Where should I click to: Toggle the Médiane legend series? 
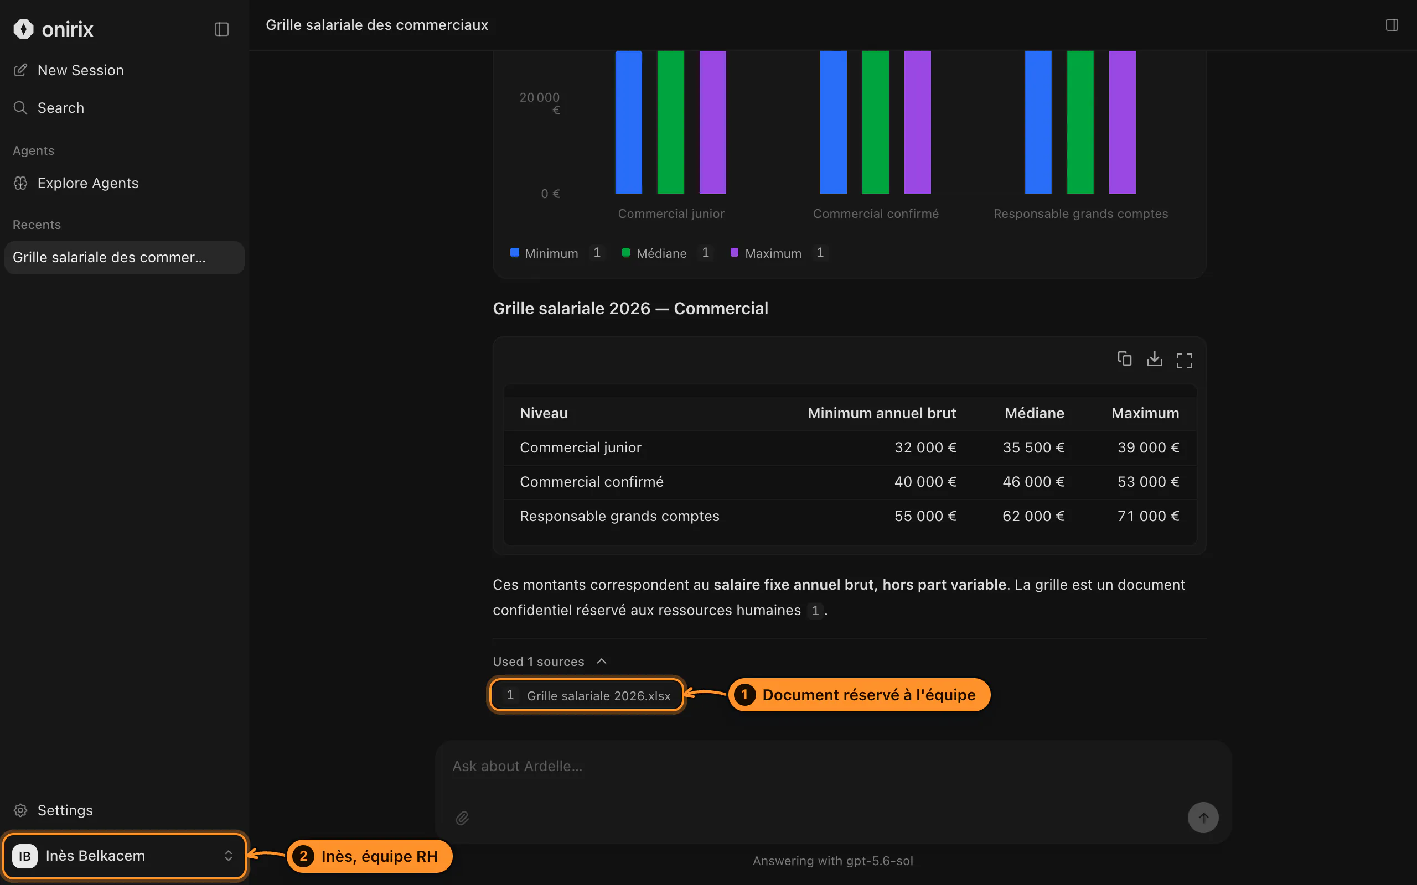654,253
